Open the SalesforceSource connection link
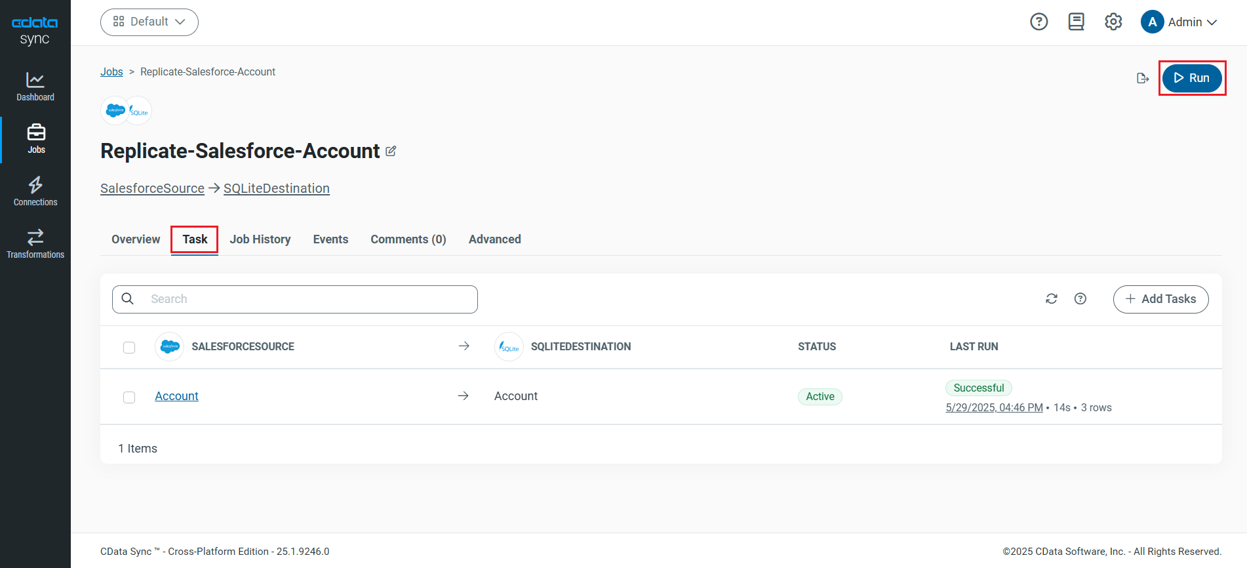This screenshot has width=1247, height=568. (x=152, y=189)
